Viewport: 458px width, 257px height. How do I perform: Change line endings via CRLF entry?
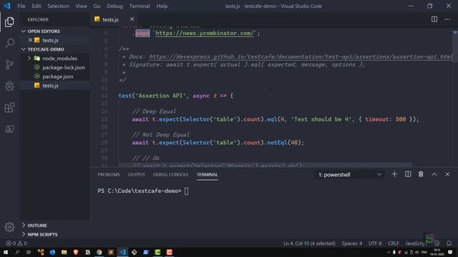(x=394, y=243)
